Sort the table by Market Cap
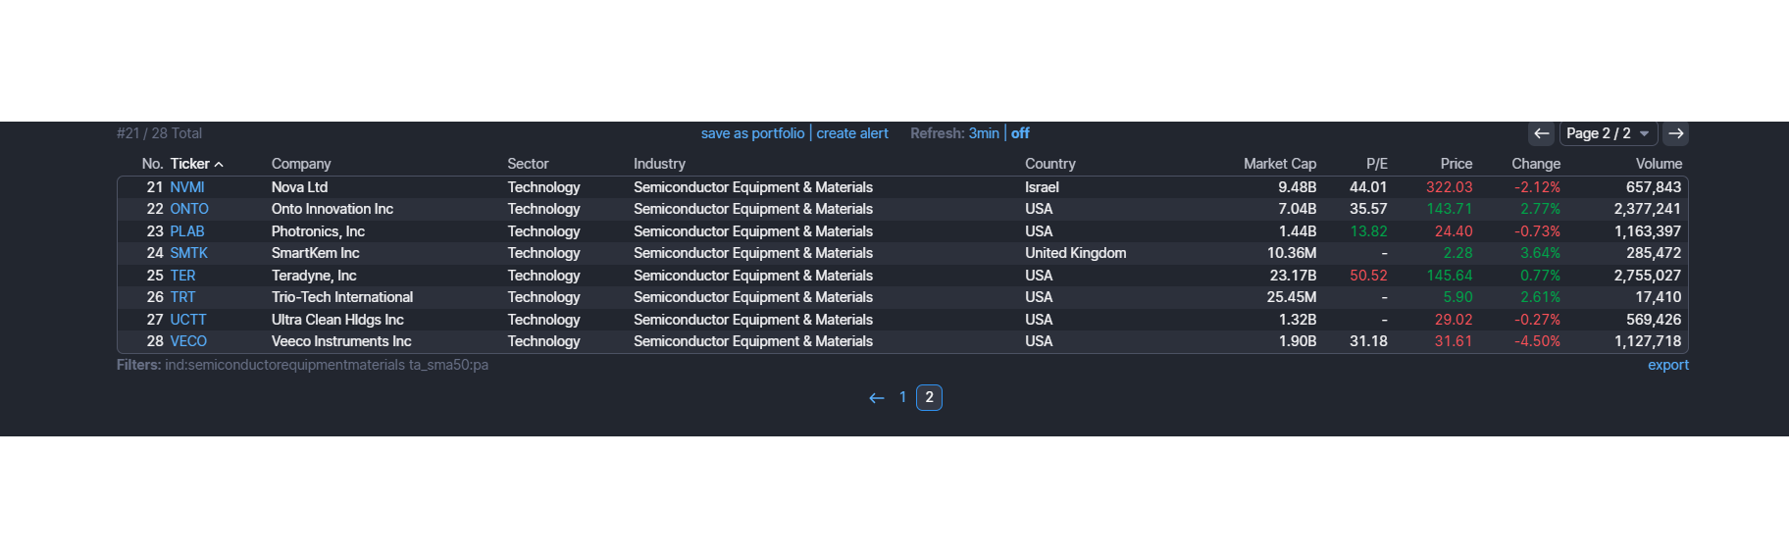The image size is (1789, 558). [x=1279, y=164]
